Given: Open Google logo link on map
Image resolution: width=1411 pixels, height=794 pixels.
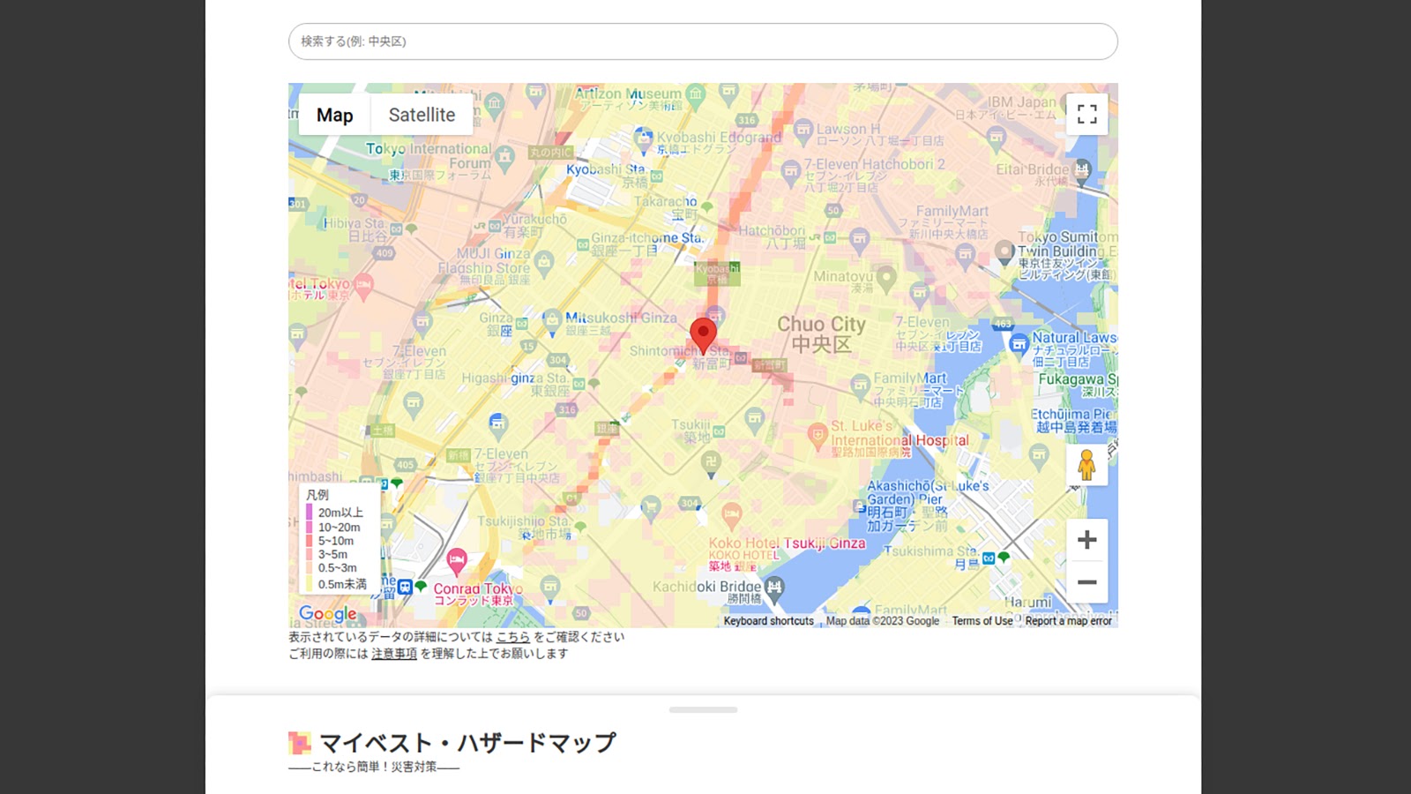Looking at the screenshot, I should pyautogui.click(x=328, y=613).
